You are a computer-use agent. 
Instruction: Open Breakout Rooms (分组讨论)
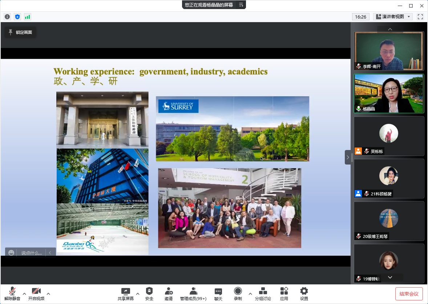pyautogui.click(x=263, y=293)
